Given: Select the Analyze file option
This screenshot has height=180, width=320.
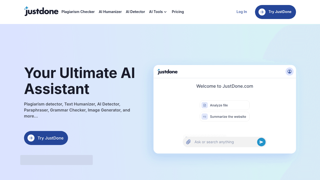Looking at the screenshot, I should tap(224, 105).
